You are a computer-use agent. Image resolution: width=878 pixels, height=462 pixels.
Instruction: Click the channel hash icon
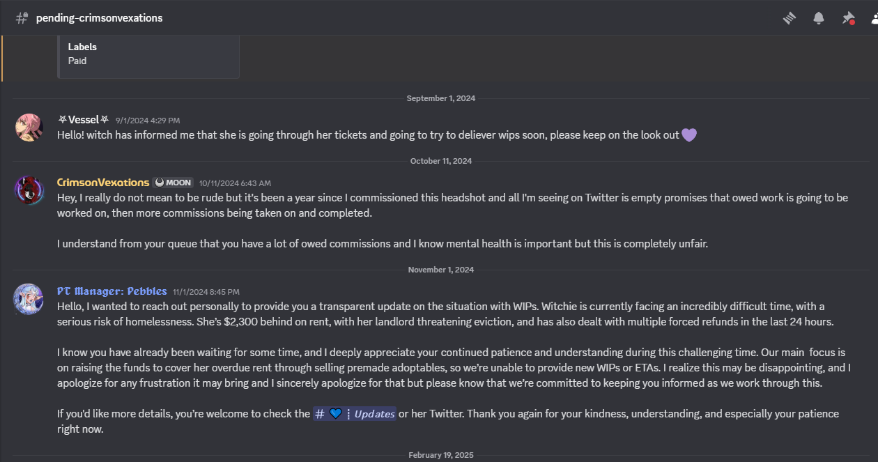click(x=22, y=18)
